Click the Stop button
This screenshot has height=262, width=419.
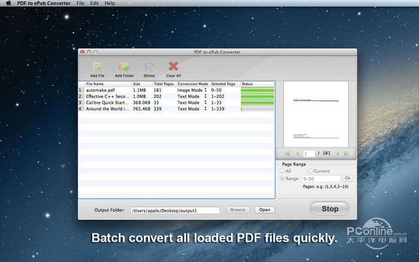329,209
